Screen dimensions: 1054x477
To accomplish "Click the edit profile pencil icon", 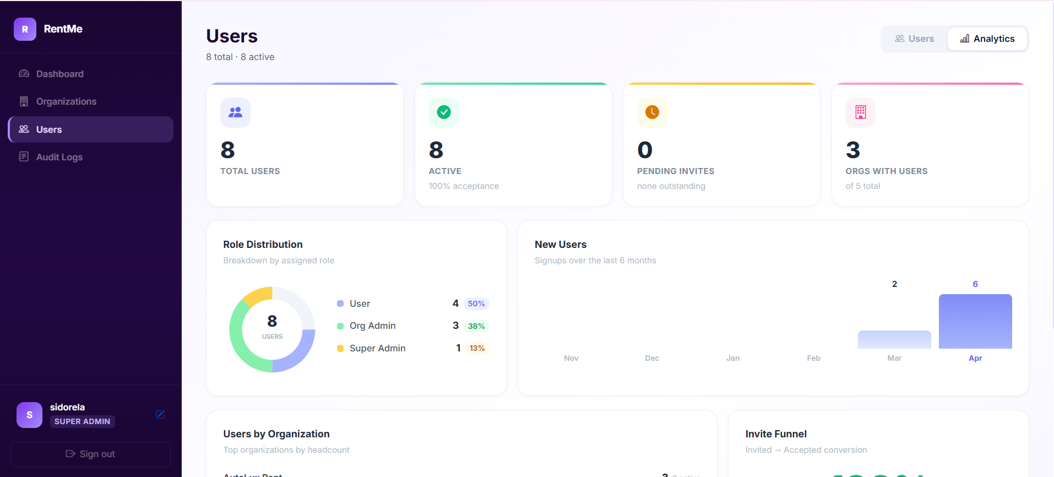I will tap(160, 414).
